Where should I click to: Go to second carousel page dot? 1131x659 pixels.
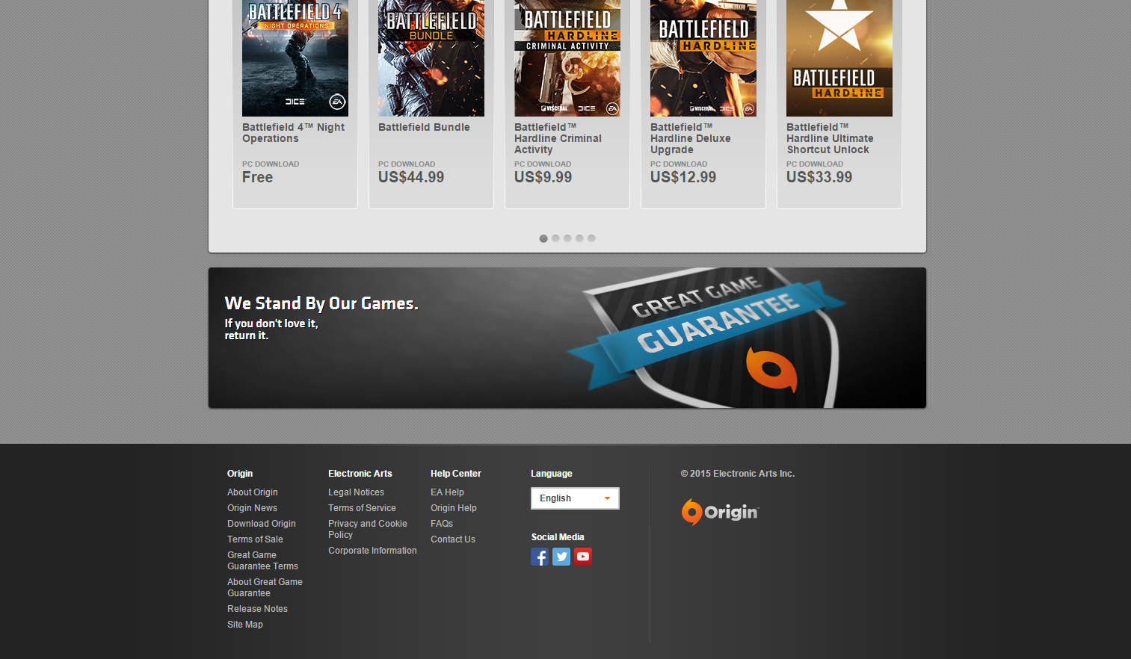(555, 238)
